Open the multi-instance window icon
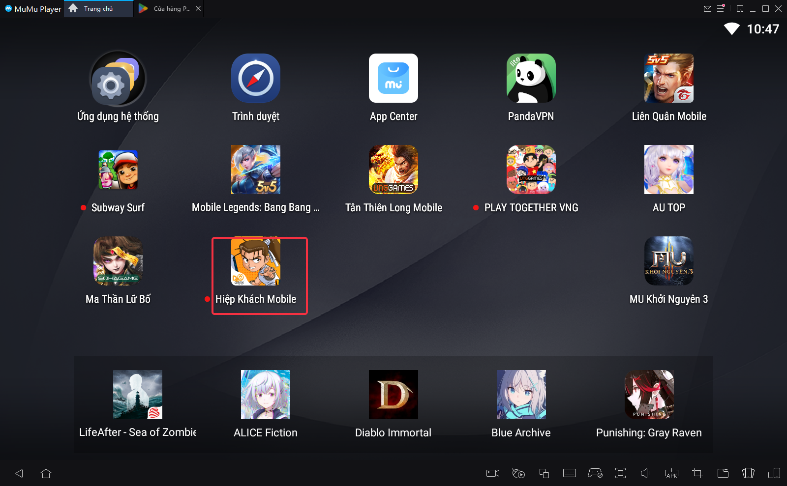 tap(544, 473)
